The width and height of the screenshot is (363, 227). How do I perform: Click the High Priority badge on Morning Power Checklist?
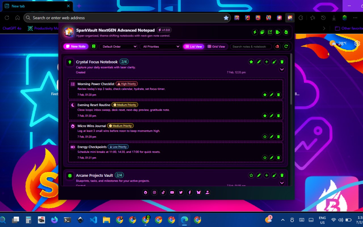pos(127,84)
